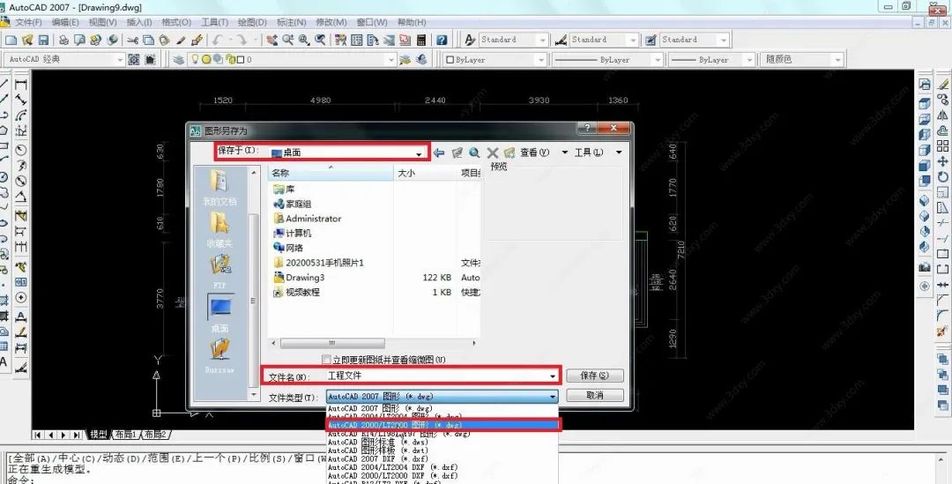Toggle update sheet and view thumbnails checkbox

click(326, 360)
